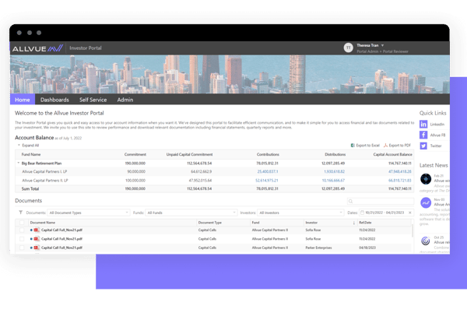Click the Excel icon beside Export to Excel
This screenshot has width=467, height=334.
pos(353,146)
